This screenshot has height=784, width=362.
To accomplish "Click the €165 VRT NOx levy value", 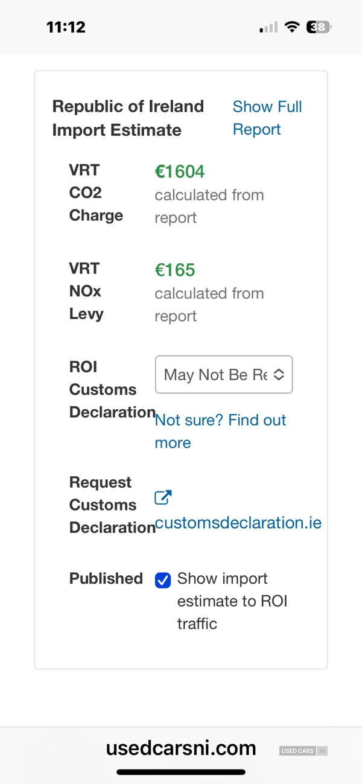I will point(175,270).
